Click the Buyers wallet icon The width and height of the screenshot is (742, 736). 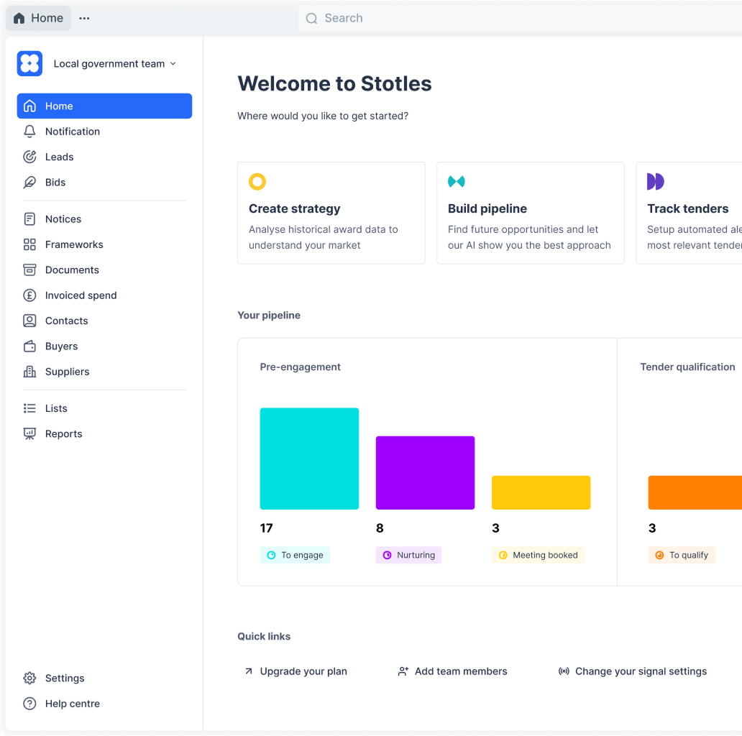29,346
